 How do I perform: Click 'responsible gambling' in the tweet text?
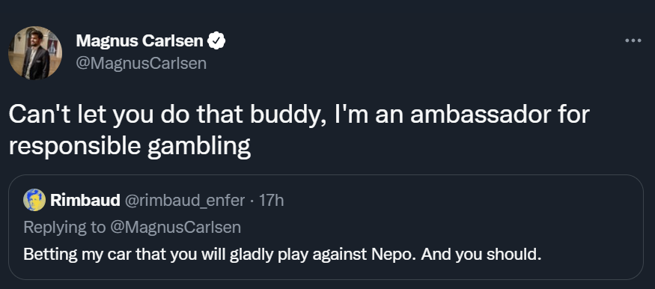(x=130, y=147)
